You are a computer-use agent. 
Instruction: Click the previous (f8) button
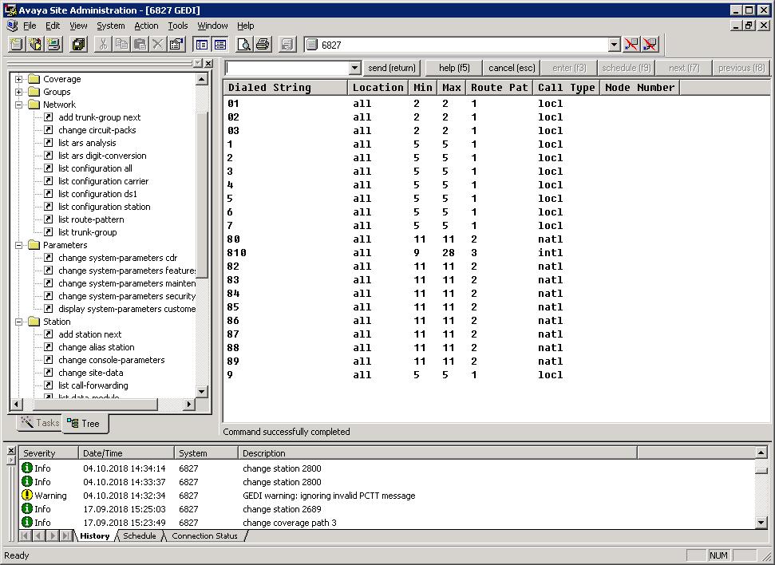click(x=741, y=68)
